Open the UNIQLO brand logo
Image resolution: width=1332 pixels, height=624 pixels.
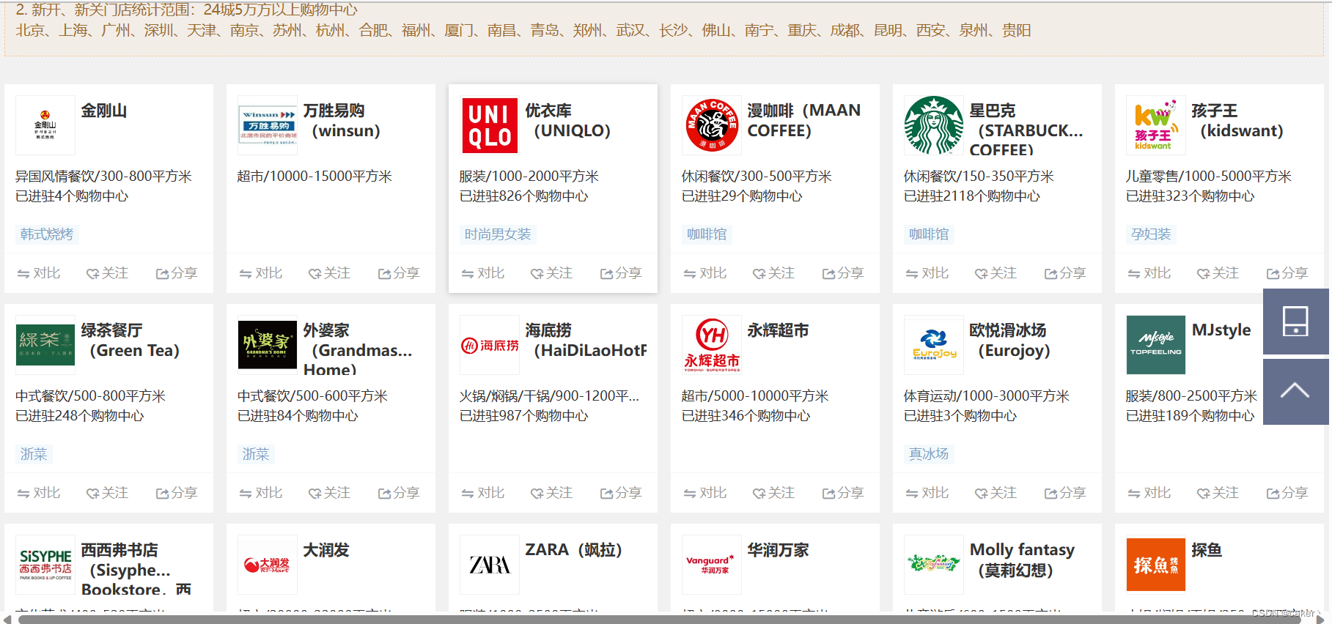[x=490, y=125]
